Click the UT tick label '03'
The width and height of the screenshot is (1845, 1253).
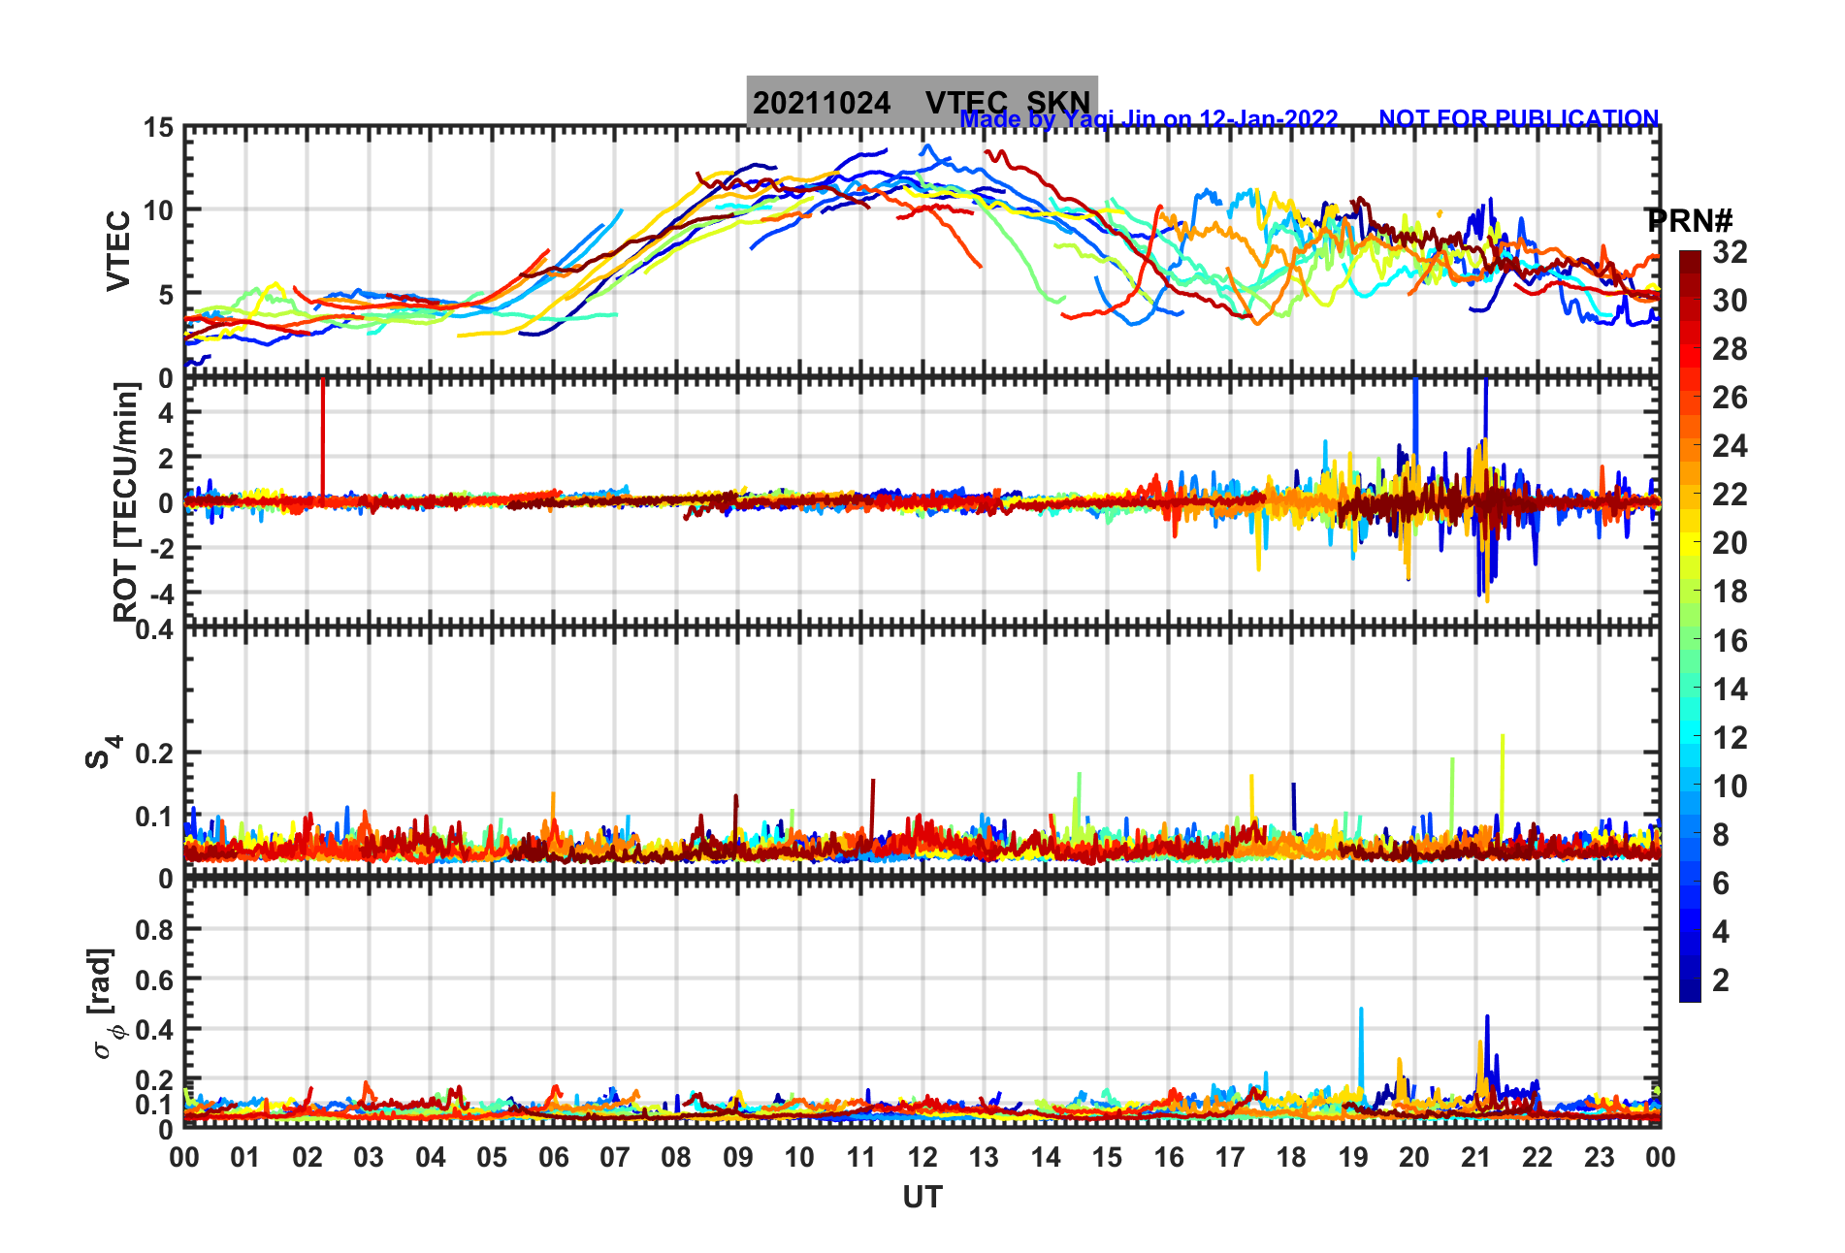(x=369, y=1157)
